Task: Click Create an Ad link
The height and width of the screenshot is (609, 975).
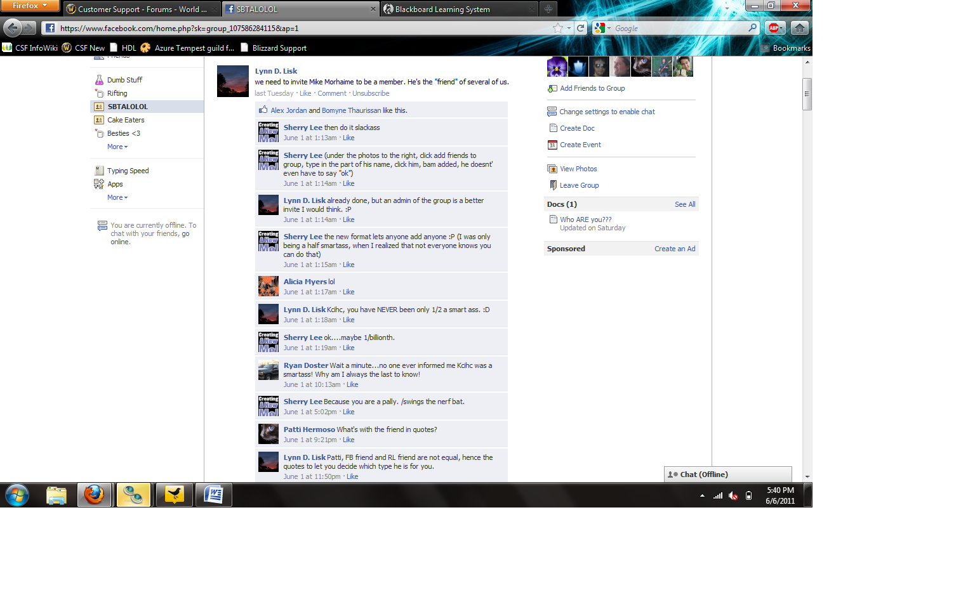Action: click(675, 249)
